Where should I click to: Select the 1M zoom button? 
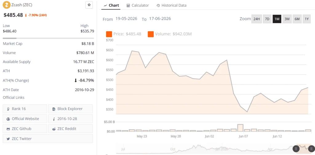point(277,19)
